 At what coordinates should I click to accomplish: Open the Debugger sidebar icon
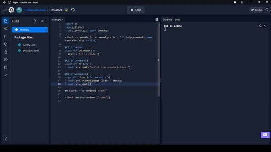point(6,36)
